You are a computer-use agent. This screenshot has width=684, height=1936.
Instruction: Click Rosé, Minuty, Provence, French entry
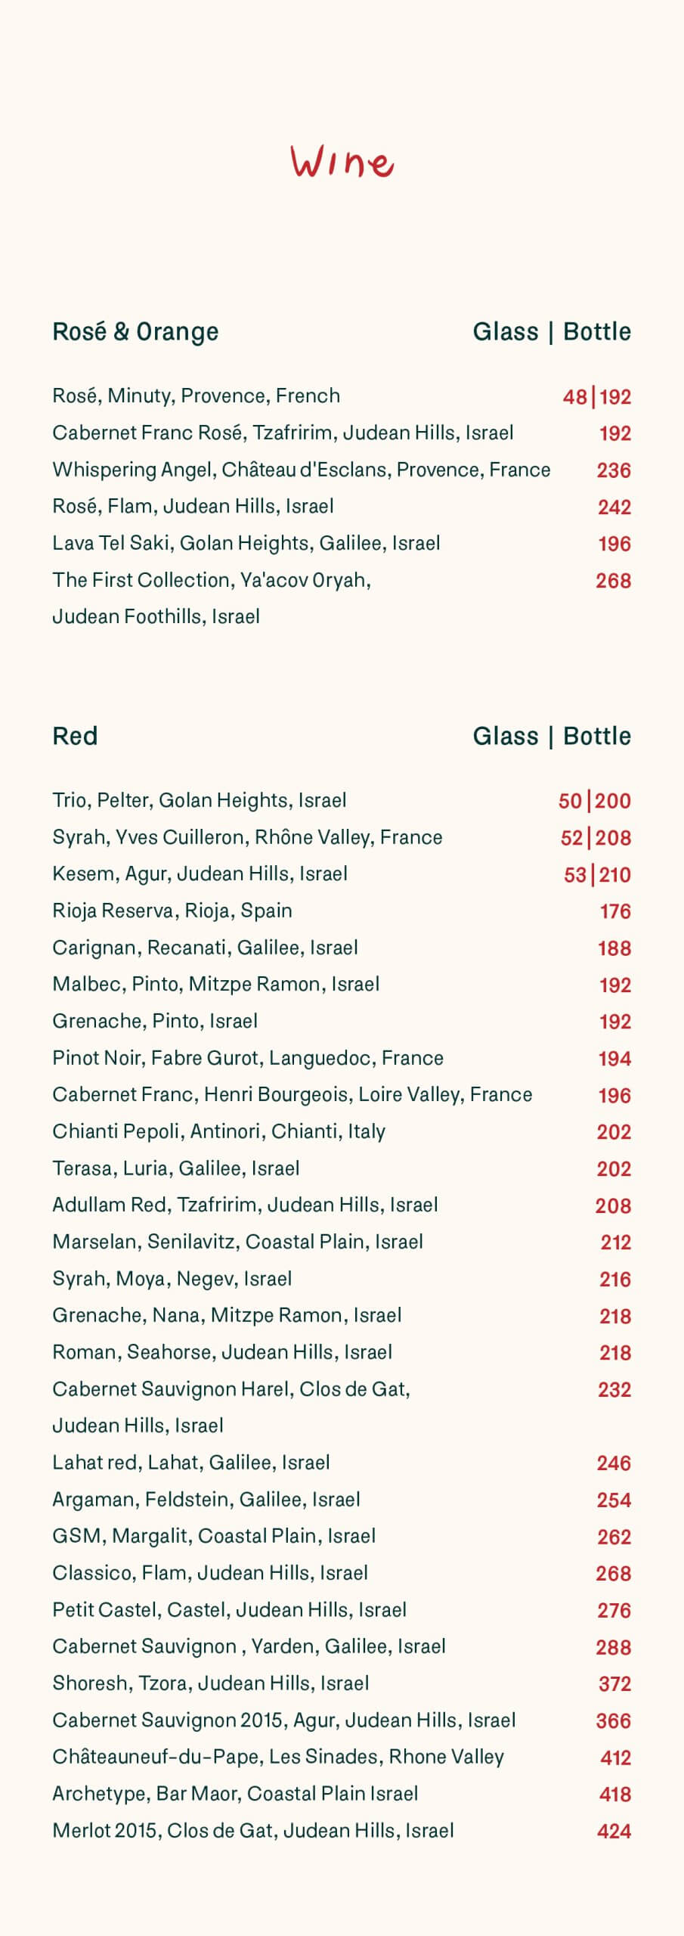coord(197,396)
